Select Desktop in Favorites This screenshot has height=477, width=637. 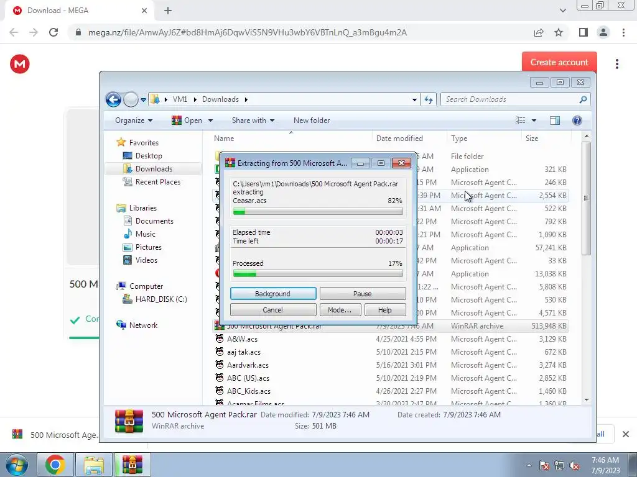[149, 156]
